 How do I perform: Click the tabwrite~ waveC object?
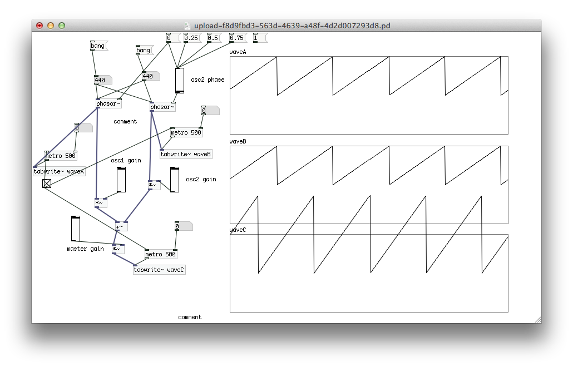pos(160,269)
